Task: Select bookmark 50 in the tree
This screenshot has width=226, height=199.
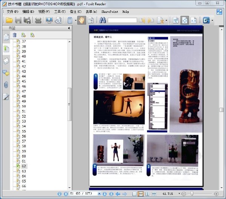Action: coord(24,106)
